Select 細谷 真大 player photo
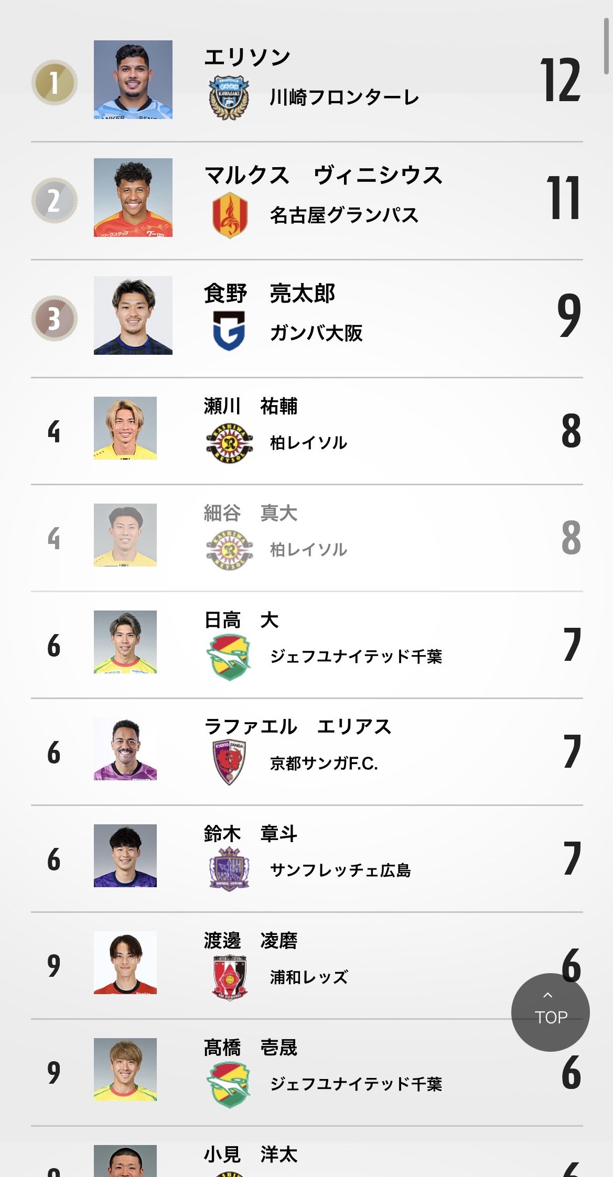 click(x=125, y=535)
